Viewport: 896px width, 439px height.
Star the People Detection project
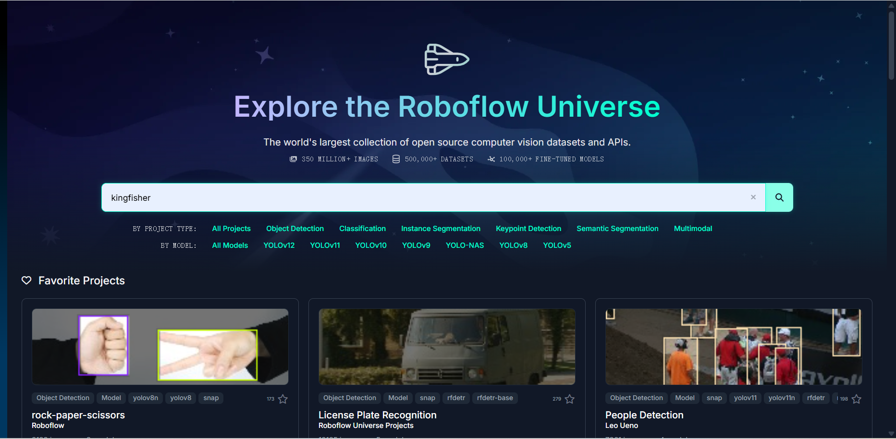[x=857, y=399]
